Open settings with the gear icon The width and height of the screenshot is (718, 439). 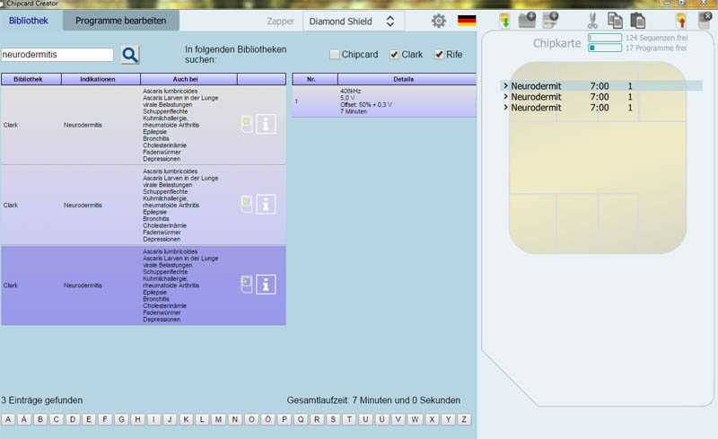(438, 21)
